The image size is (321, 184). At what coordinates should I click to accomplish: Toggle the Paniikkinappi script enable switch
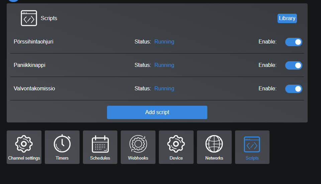tap(294, 65)
